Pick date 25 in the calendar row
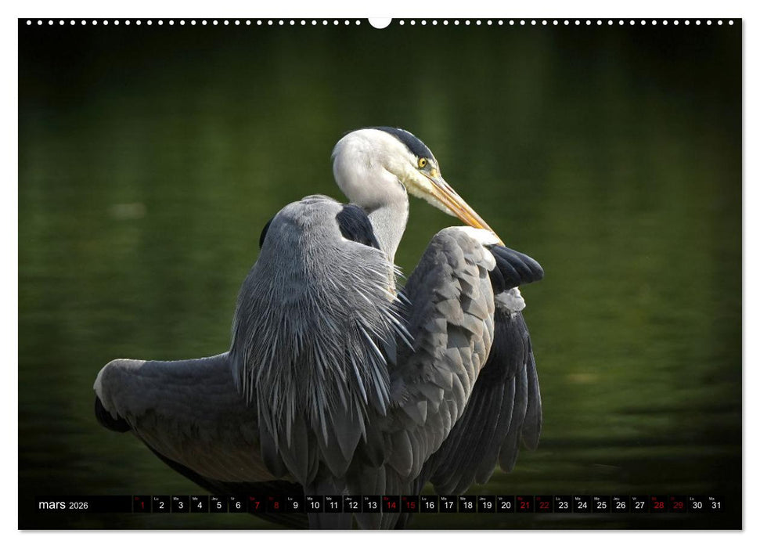Screen dimensions: 760x548 pyautogui.click(x=601, y=505)
